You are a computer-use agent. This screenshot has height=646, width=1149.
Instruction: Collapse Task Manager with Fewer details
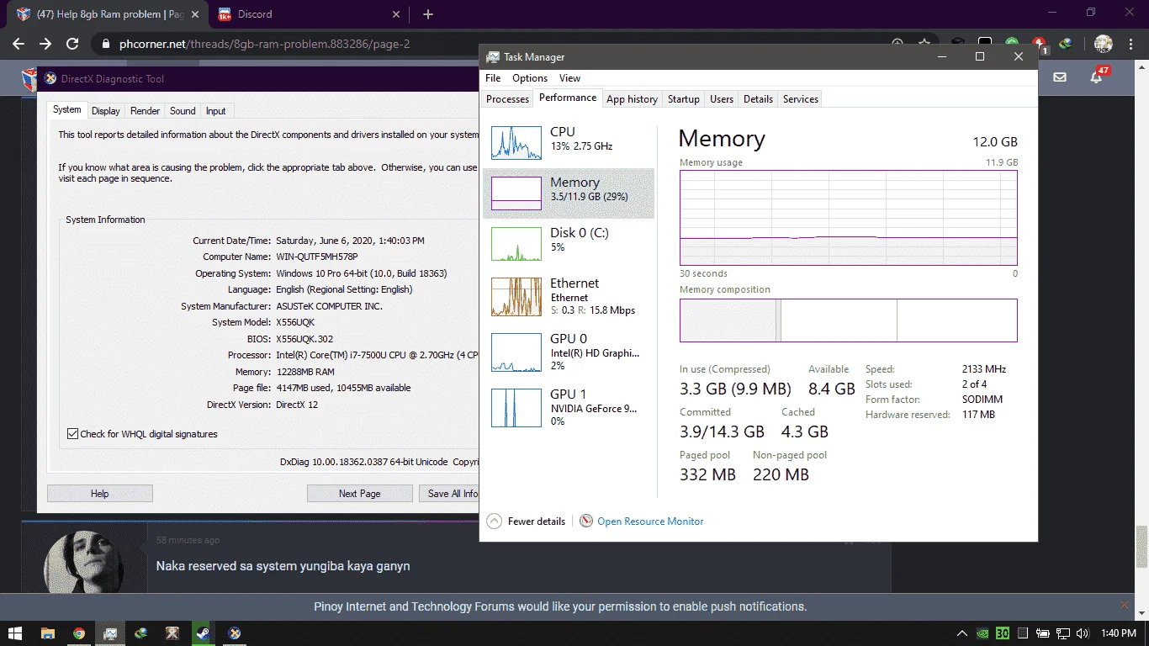[x=527, y=522]
